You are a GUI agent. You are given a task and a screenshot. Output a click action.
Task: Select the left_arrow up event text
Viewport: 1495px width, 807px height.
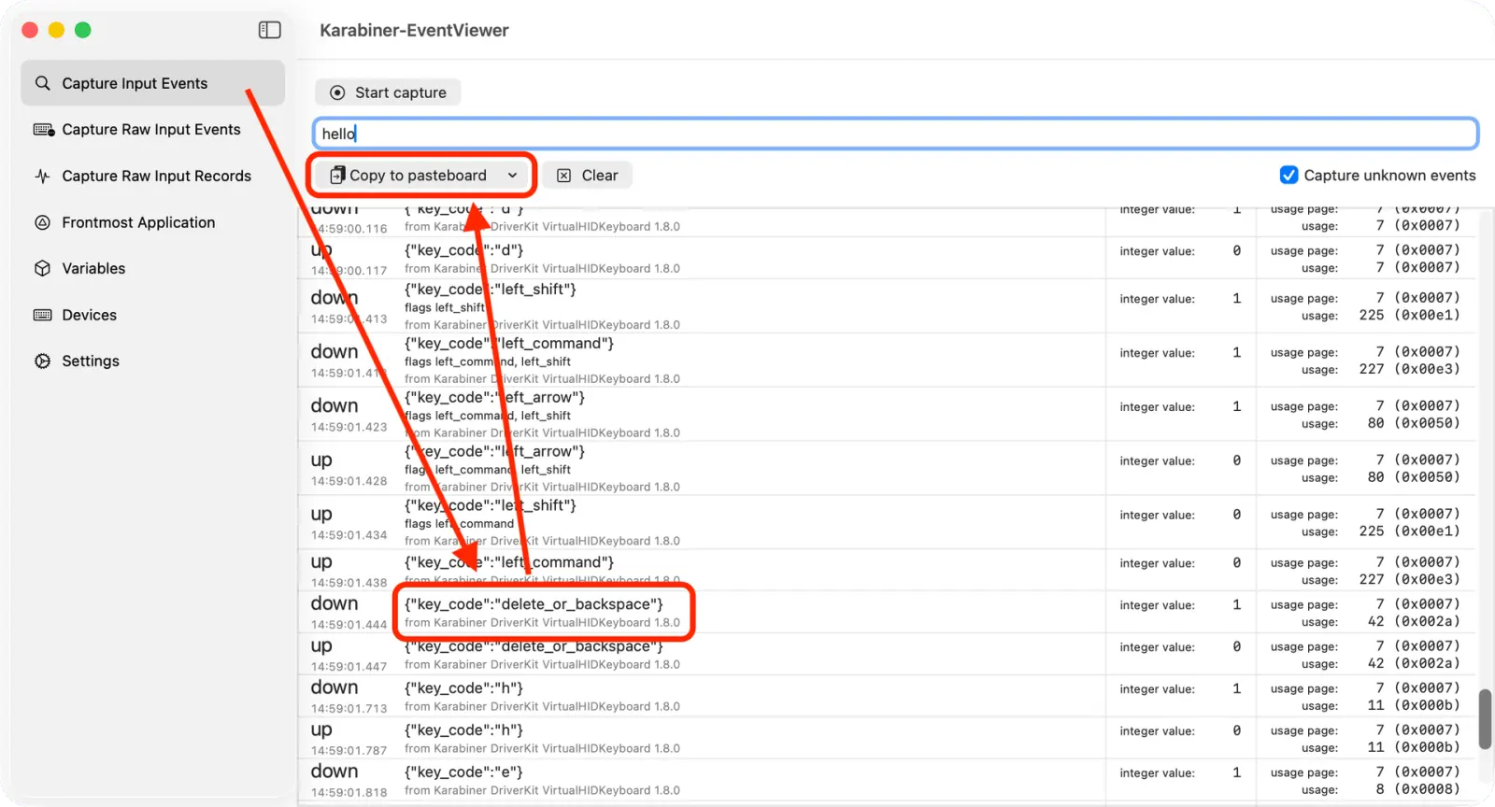tap(494, 452)
